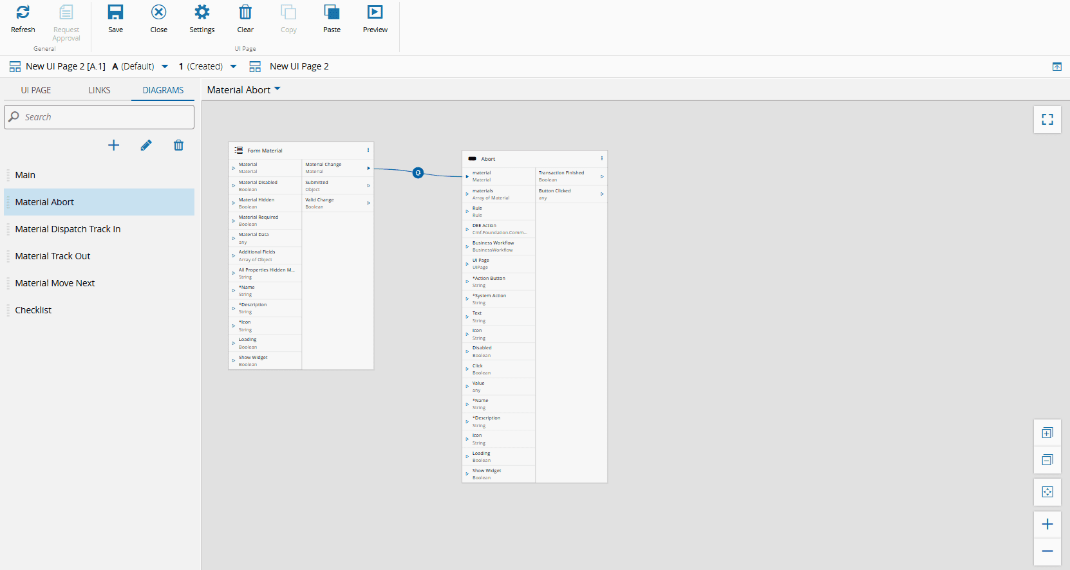Fit the diagram to the screen
The image size is (1070, 570).
[1047, 492]
